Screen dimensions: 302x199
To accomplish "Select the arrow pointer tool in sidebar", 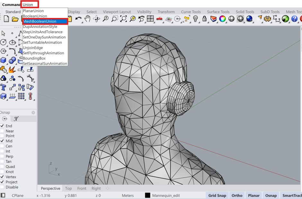I will tap(3, 33).
